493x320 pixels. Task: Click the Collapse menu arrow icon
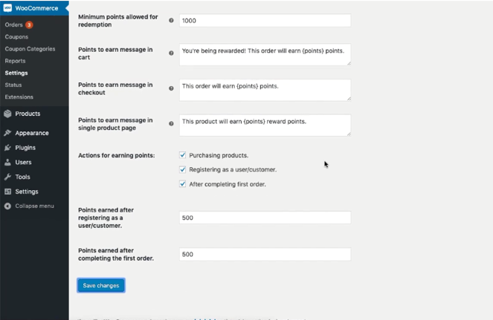tap(7, 206)
